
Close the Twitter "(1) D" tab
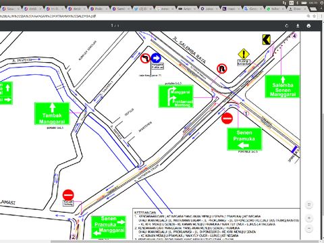pyautogui.click(x=151, y=9)
